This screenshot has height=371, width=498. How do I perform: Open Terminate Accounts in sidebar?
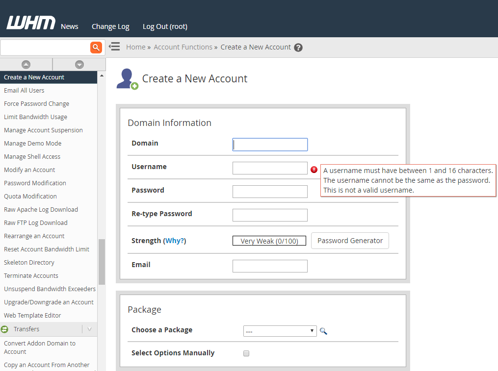click(x=31, y=275)
